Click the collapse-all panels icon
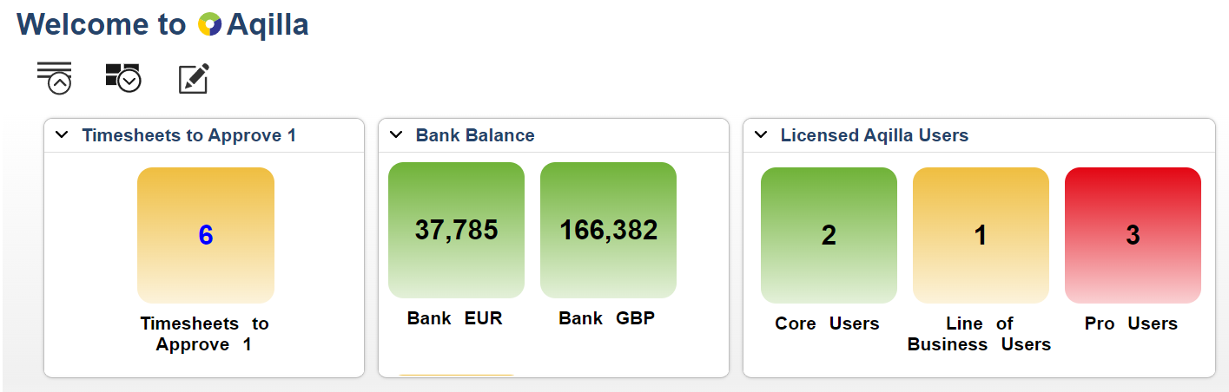The width and height of the screenshot is (1229, 392). 54,77
